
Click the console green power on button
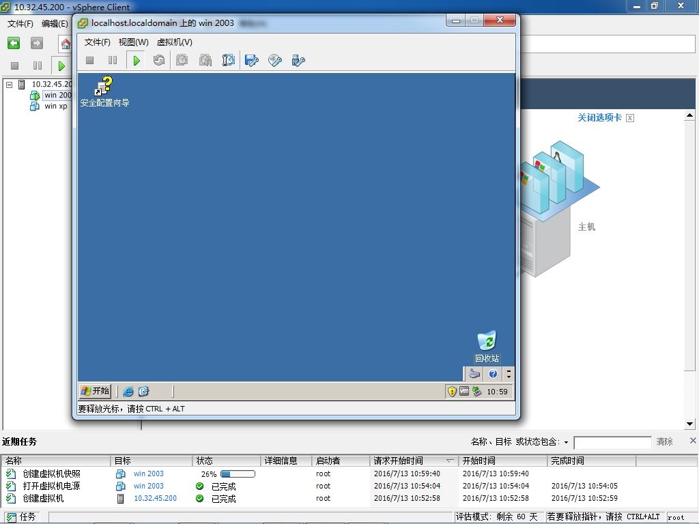[x=137, y=60]
